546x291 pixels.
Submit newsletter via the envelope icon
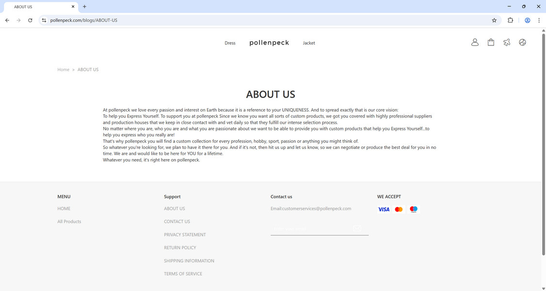click(x=357, y=228)
